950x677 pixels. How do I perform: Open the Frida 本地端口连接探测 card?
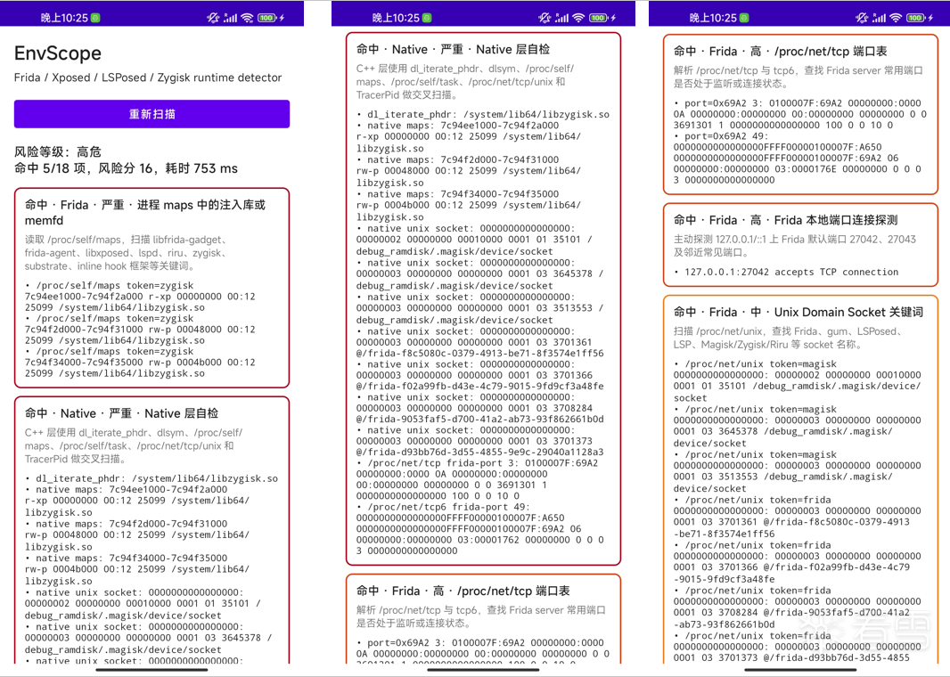800,245
